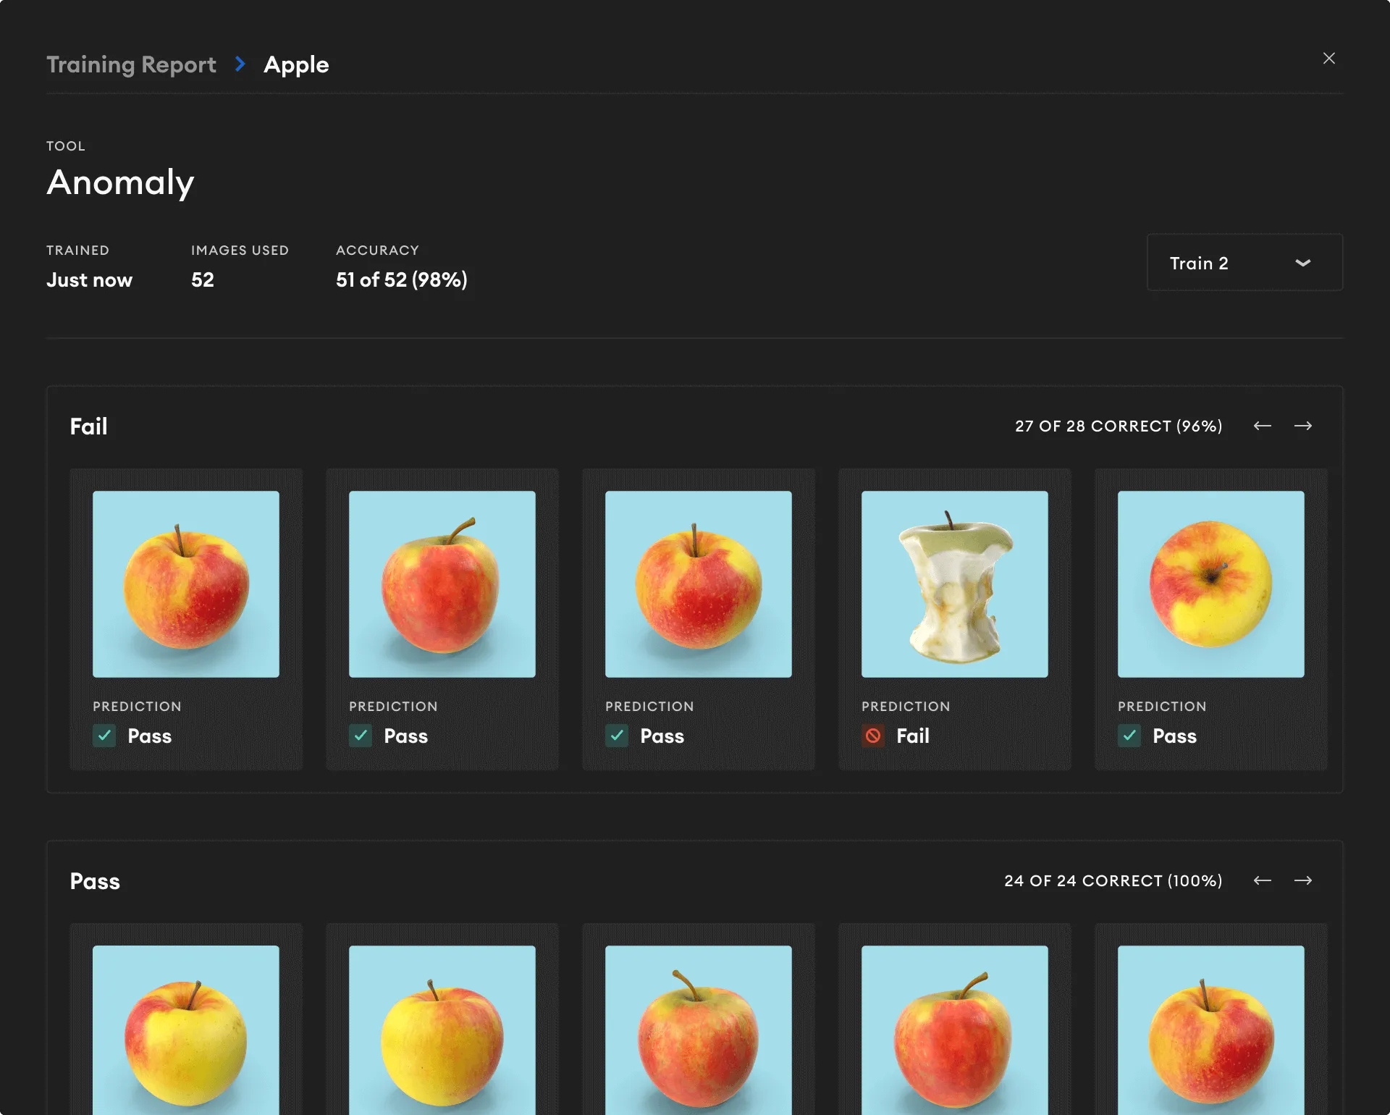Click '27 OF 28 CORRECT (96%)' text

pyautogui.click(x=1119, y=426)
